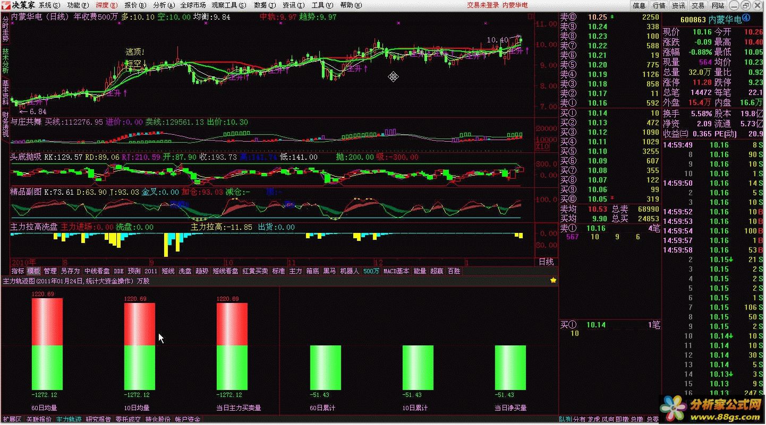The image size is (766, 425).
Task: Open the 帮助 menu
Action: (351, 5)
